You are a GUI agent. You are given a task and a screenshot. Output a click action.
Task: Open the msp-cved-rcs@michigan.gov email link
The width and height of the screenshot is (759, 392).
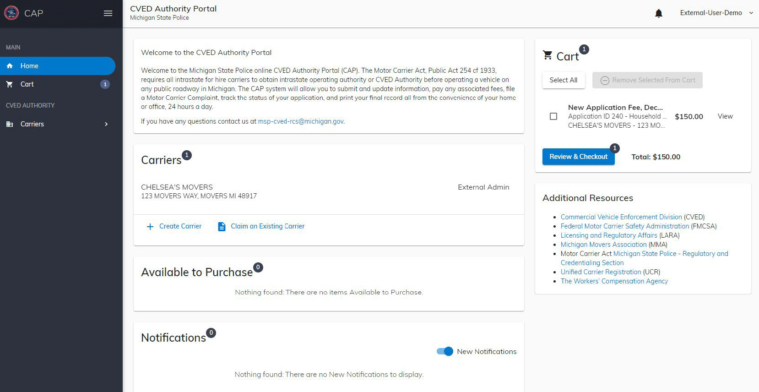[301, 121]
